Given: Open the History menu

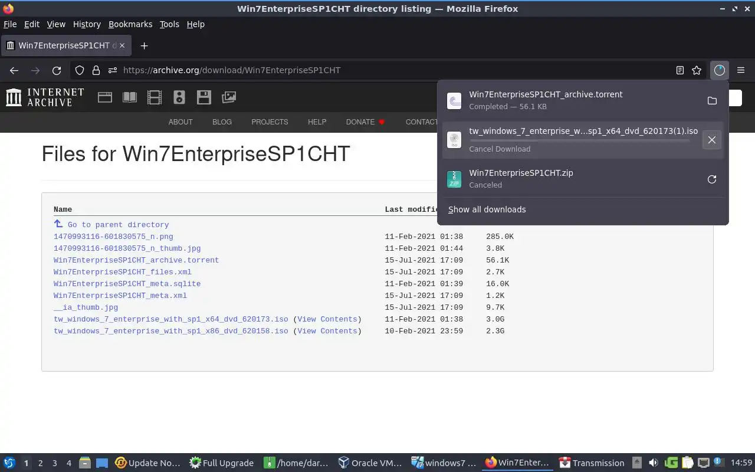Looking at the screenshot, I should pos(87,24).
